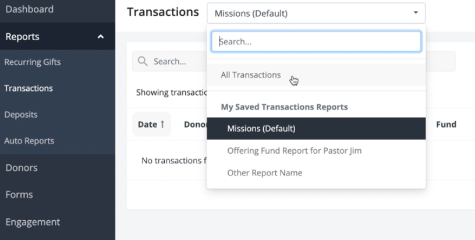Open Auto Reports in sidebar

tap(29, 141)
